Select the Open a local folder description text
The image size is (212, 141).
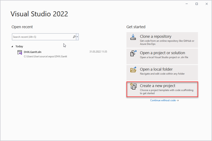(x=162, y=74)
